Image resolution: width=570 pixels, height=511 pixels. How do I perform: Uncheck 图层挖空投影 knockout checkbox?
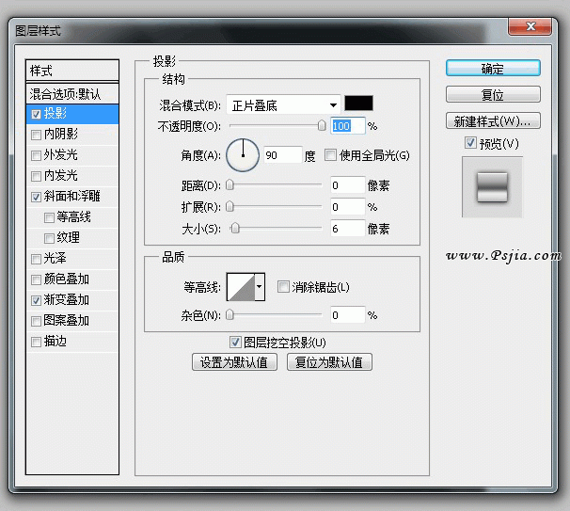coord(235,343)
